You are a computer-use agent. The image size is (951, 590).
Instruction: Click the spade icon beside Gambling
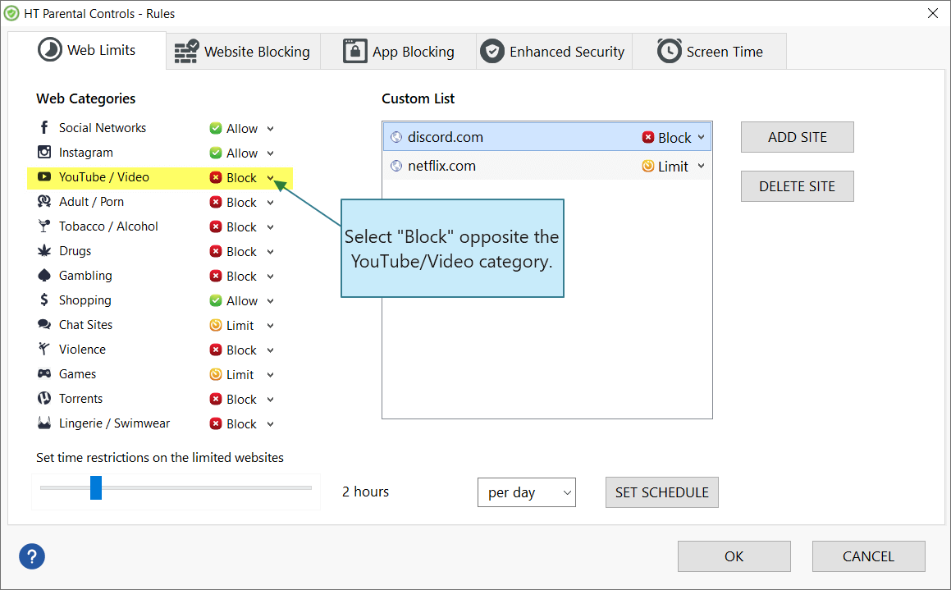click(x=44, y=275)
